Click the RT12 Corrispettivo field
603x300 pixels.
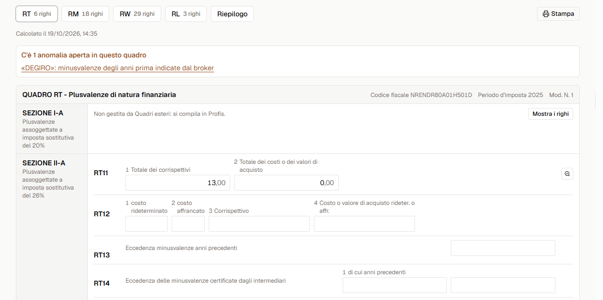click(x=259, y=224)
